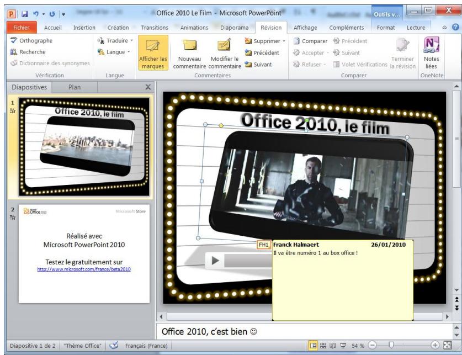
Task: Play the video with the play button
Action: pos(215,261)
